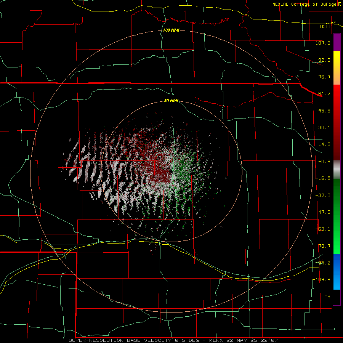Image resolution: width=343 pixels, height=343 pixels.
Task: Pick the gray segment of the color bar
Action: [x=337, y=170]
